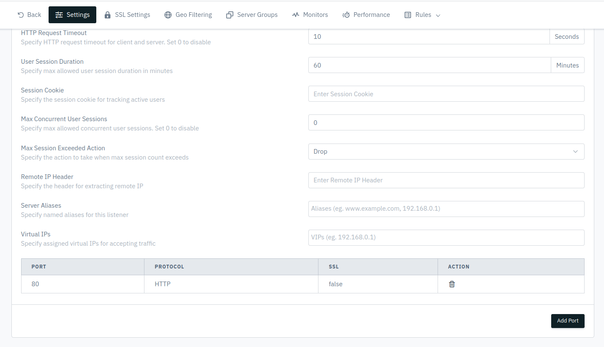The image size is (604, 347).
Task: Click the Monitors pulse icon
Action: pyautogui.click(x=296, y=15)
